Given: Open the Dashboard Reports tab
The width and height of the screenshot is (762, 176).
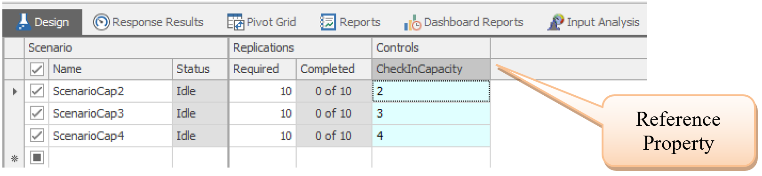Looking at the screenshot, I should tap(464, 22).
